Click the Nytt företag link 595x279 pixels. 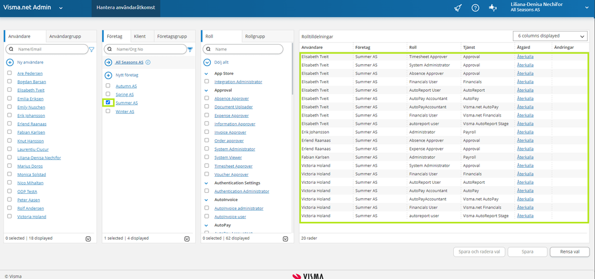[126, 76]
